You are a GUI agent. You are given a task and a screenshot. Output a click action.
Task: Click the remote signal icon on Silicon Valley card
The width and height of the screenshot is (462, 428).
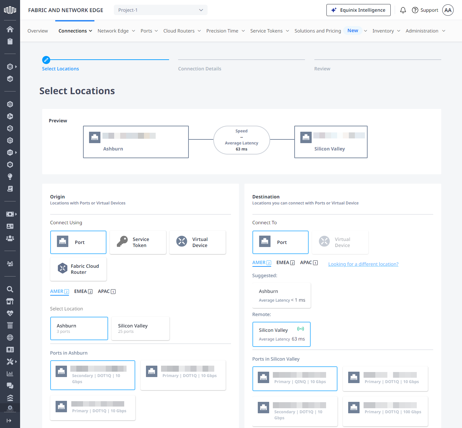pyautogui.click(x=301, y=329)
